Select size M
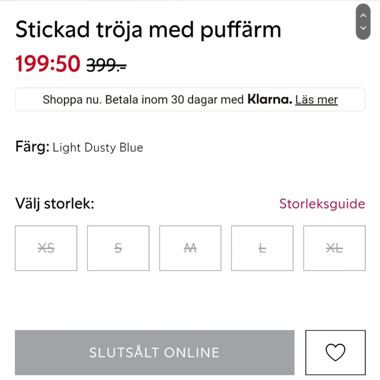Image resolution: width=380 pixels, height=380 pixels. 190,248
